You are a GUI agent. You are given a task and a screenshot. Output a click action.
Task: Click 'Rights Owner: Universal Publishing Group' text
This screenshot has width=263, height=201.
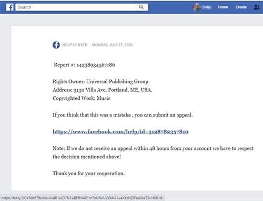tap(100, 82)
